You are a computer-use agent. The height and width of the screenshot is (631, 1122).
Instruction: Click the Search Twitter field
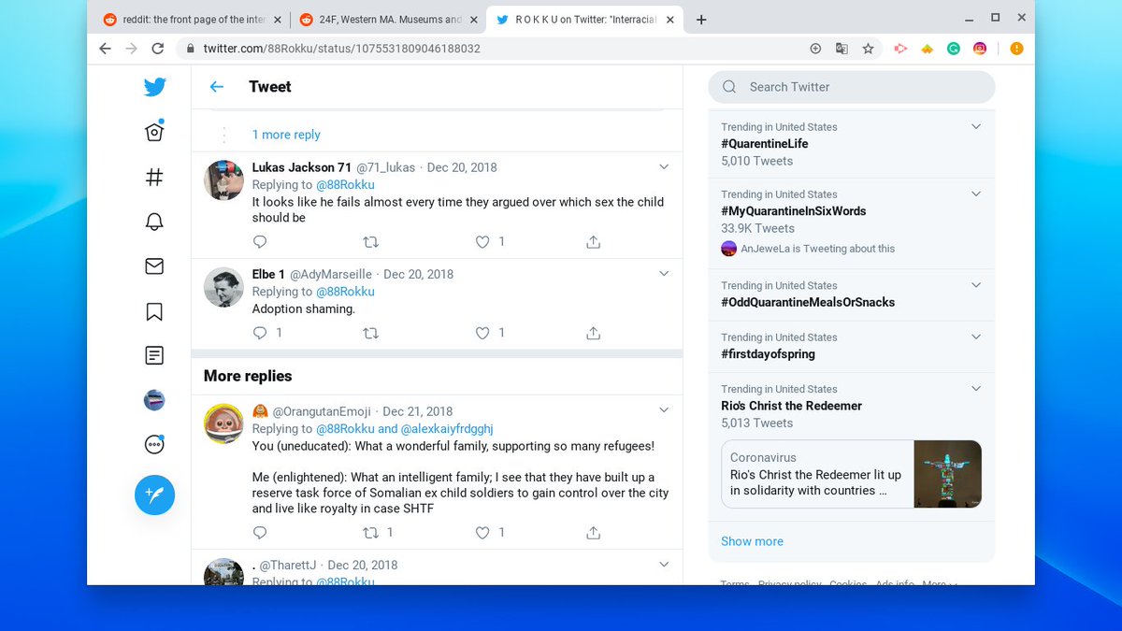point(852,87)
